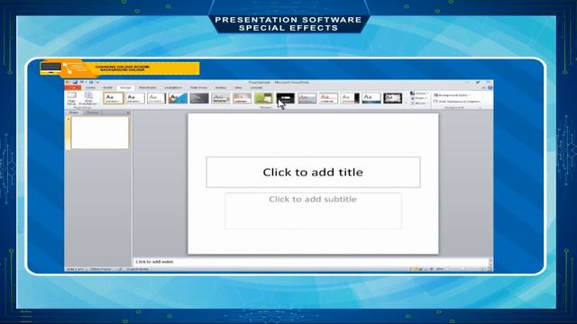577x324 pixels.
Task: Switch to the Transitions ribbon tab
Action: [148, 88]
